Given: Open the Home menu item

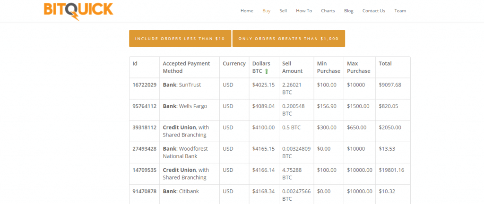Looking at the screenshot, I should [247, 11].
